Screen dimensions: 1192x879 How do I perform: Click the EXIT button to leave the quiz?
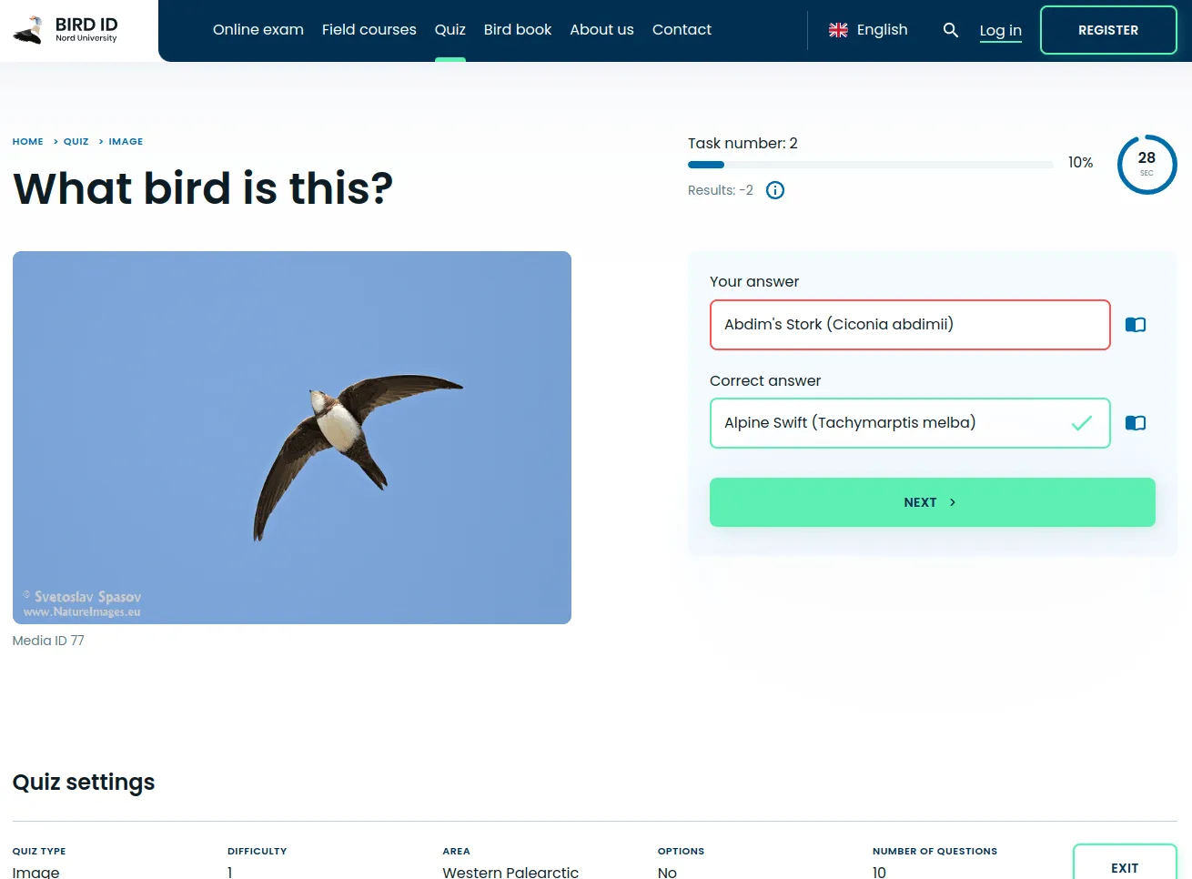1125,867
